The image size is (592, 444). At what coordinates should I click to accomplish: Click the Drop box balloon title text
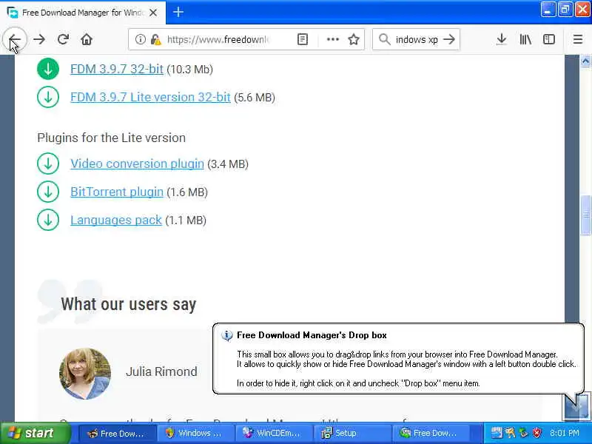coord(312,335)
